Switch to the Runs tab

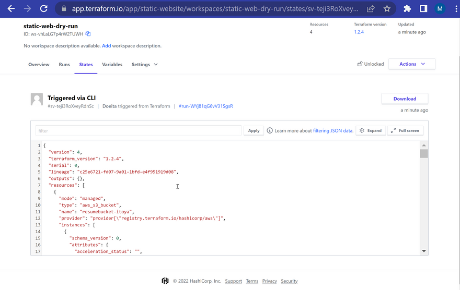64,65
